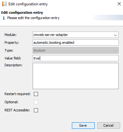Viewport: 123px width, 132px height.
Task: Click the Description label
Action: click(13, 65)
